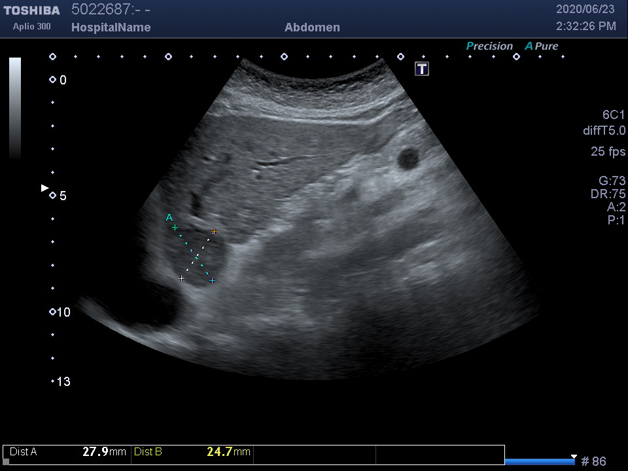
Task: Click the HospitalName header text
Action: (111, 27)
